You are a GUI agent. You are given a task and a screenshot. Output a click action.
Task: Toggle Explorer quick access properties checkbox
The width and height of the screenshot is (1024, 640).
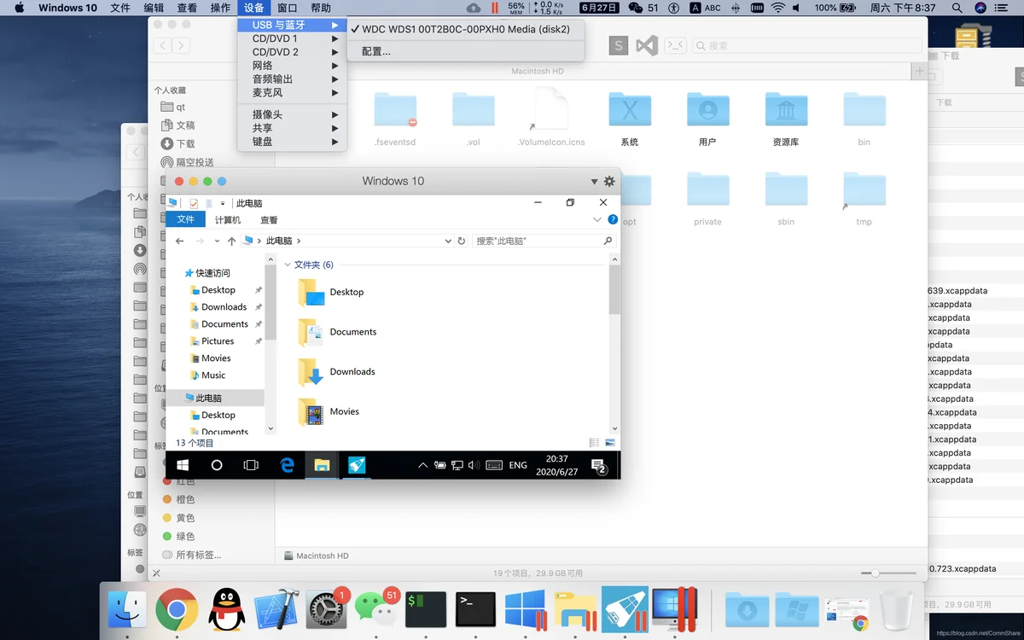[x=194, y=203]
